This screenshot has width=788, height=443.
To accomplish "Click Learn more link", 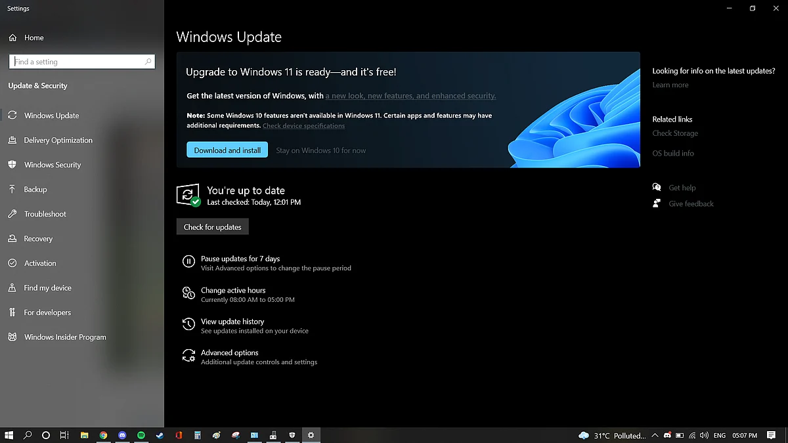I will pyautogui.click(x=670, y=85).
